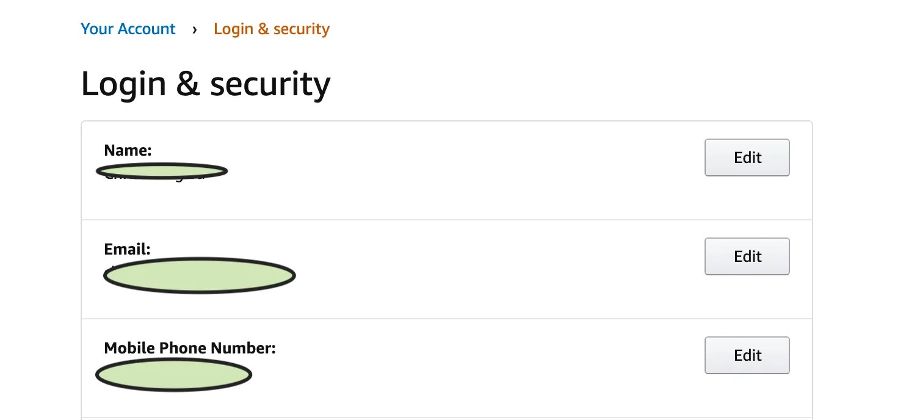Click the redacted name oval
This screenshot has width=906, height=420.
coord(162,171)
